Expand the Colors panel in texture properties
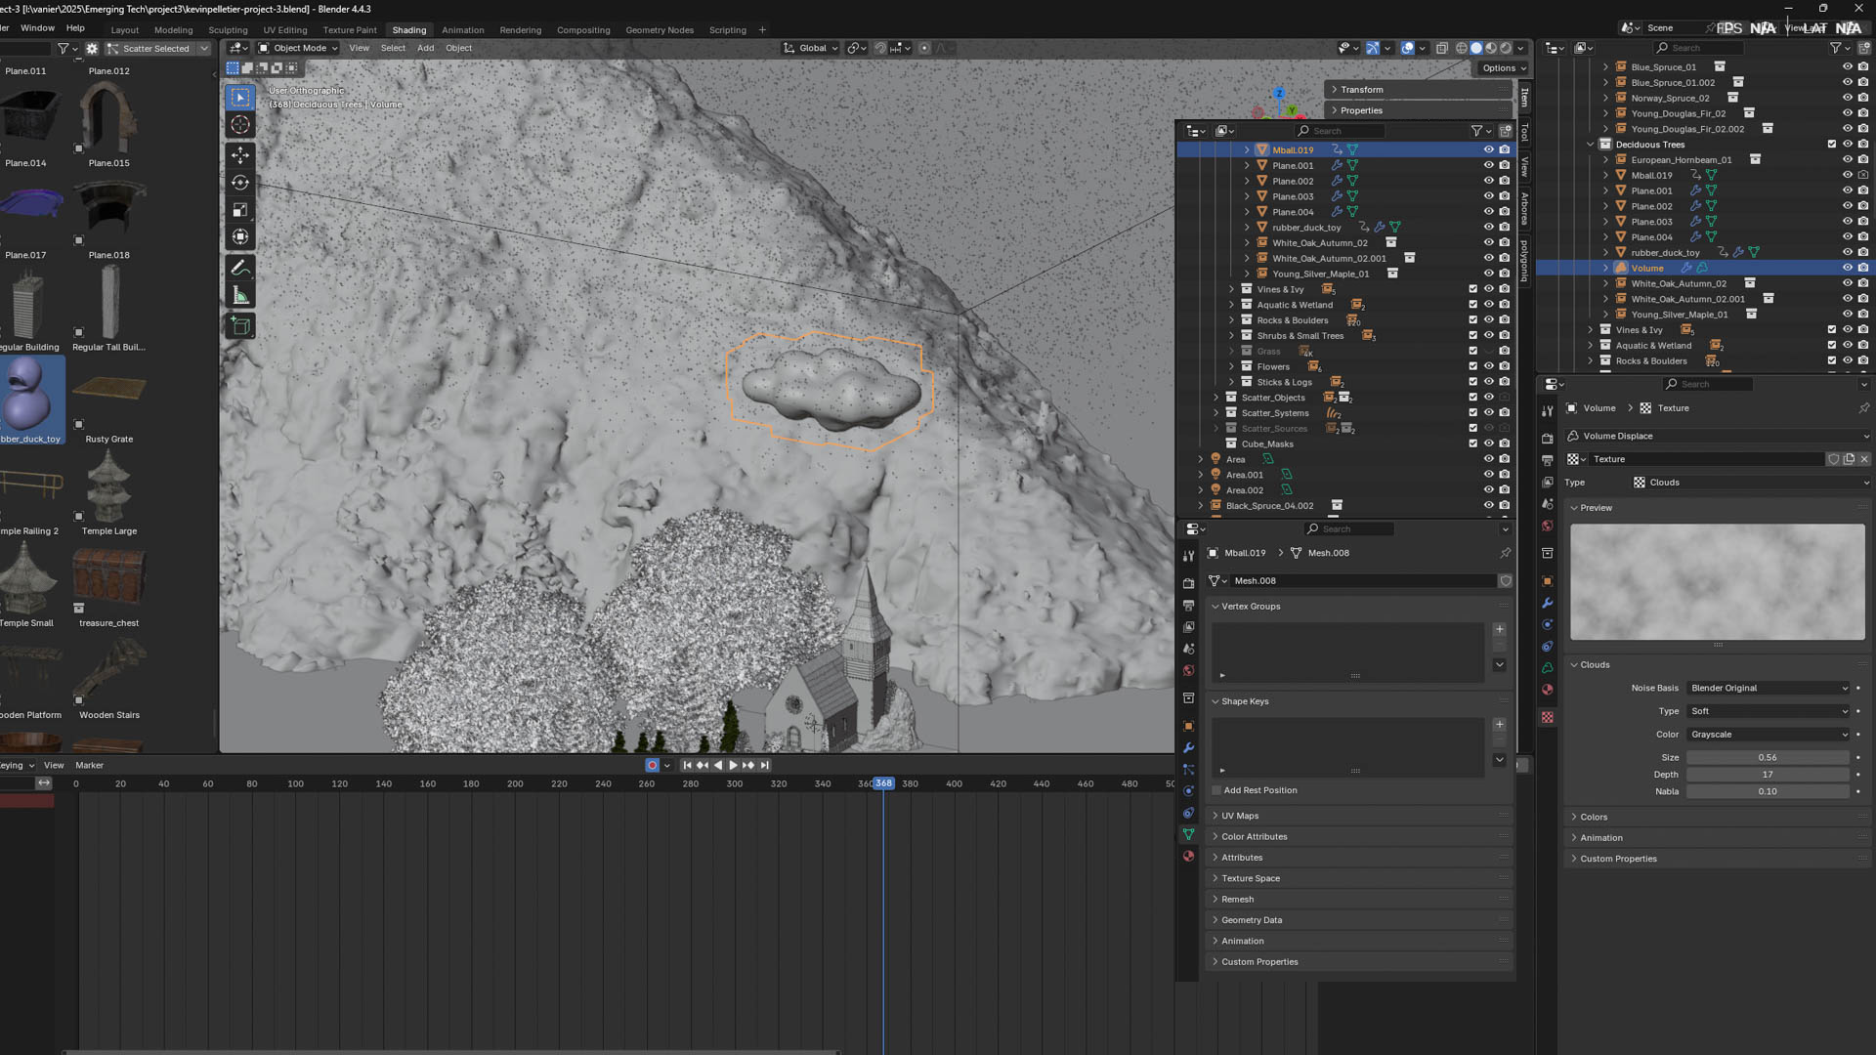 pyautogui.click(x=1594, y=817)
